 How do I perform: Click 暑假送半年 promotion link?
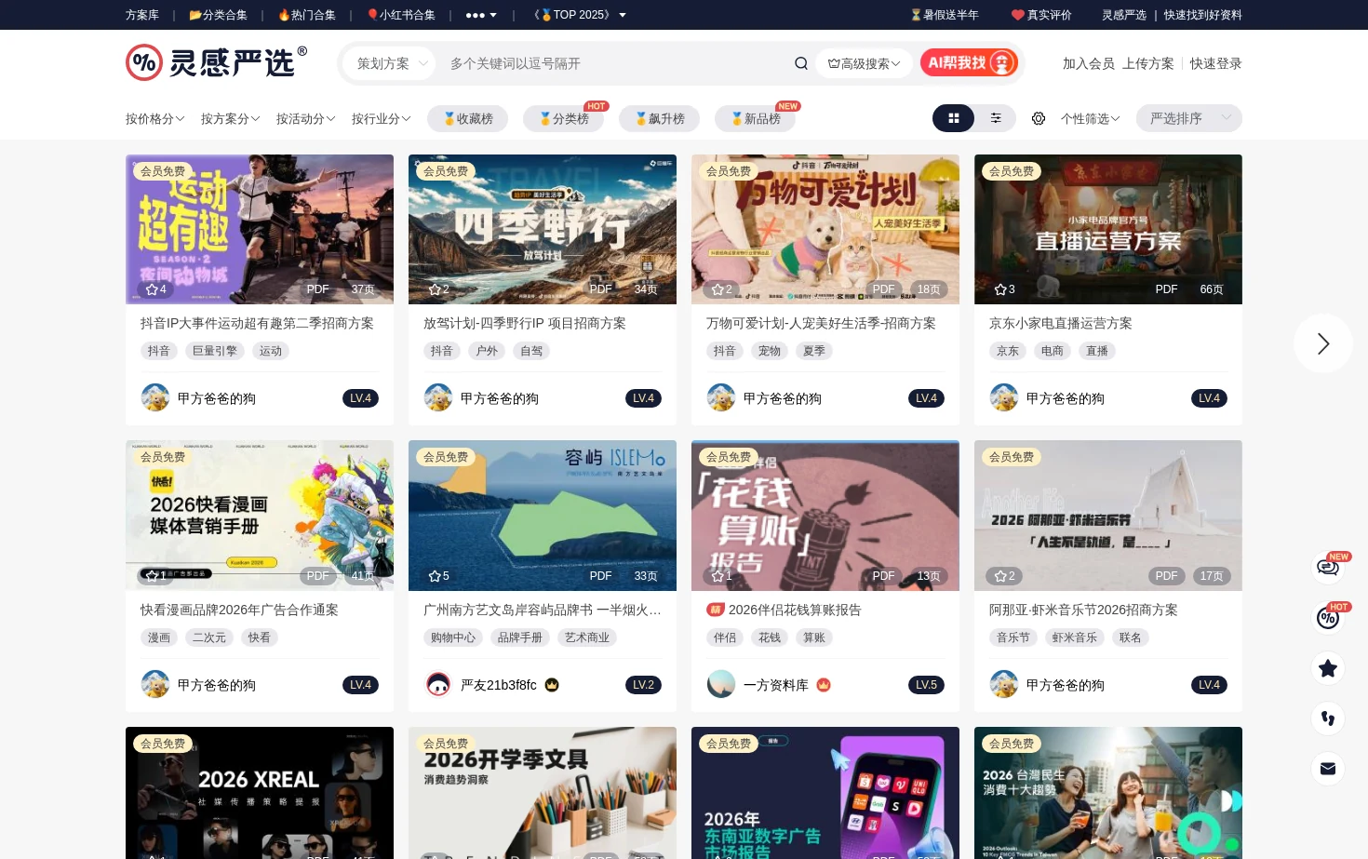pyautogui.click(x=945, y=15)
